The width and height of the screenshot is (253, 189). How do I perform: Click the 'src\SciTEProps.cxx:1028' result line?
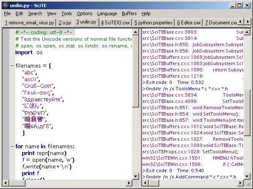tap(191, 152)
